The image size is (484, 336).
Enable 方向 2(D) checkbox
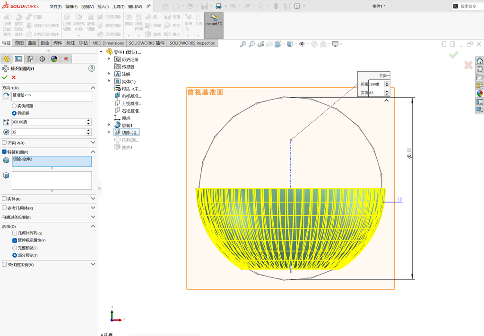[x=4, y=143]
